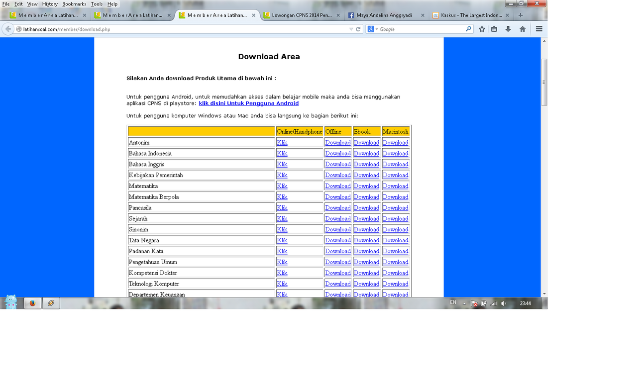This screenshot has height=388, width=637.
Task: Switch to the Kaskus tab
Action: pos(471,15)
